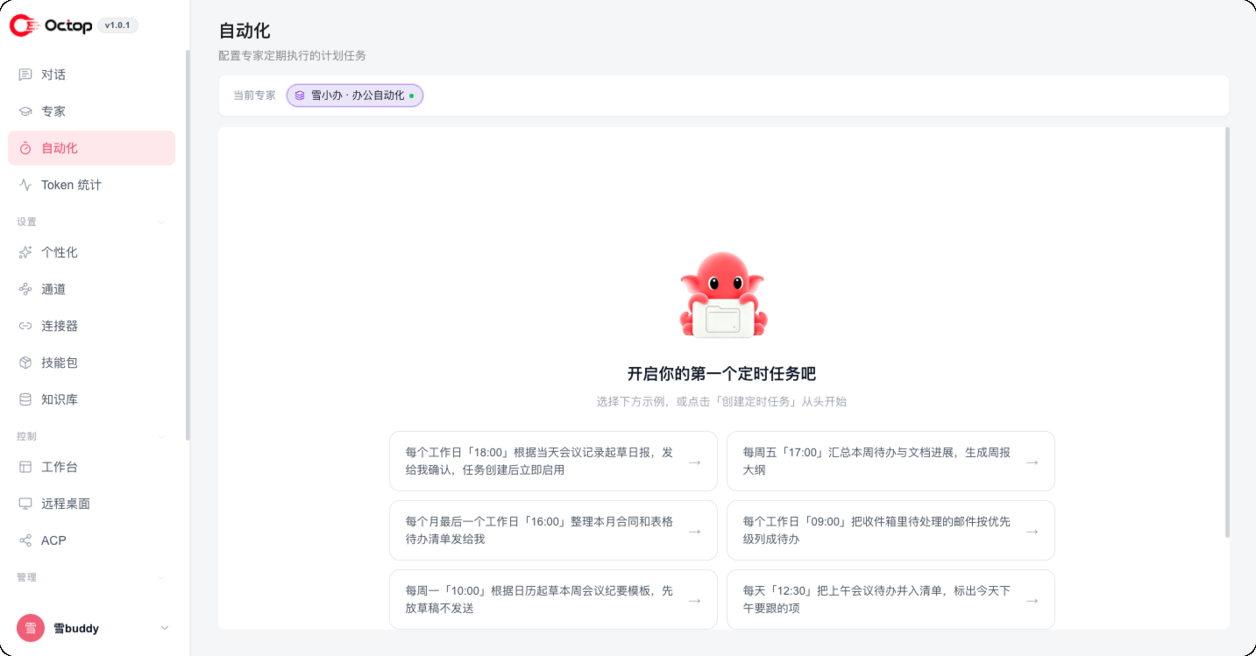
Task: Go to the 对话 page
Action: click(x=91, y=74)
